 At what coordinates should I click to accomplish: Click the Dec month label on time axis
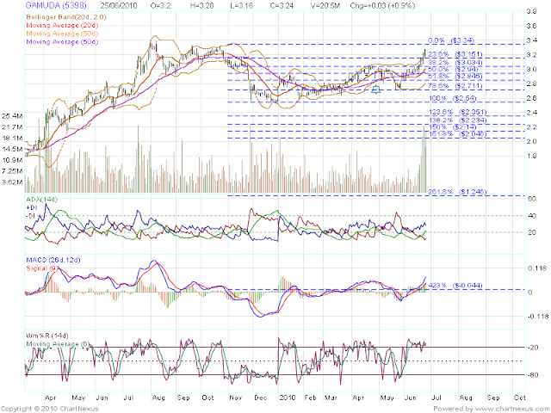[261, 398]
